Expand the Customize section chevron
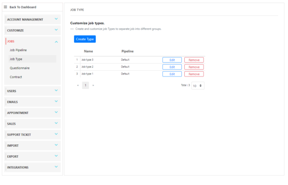The height and width of the screenshot is (185, 288). 56,30
